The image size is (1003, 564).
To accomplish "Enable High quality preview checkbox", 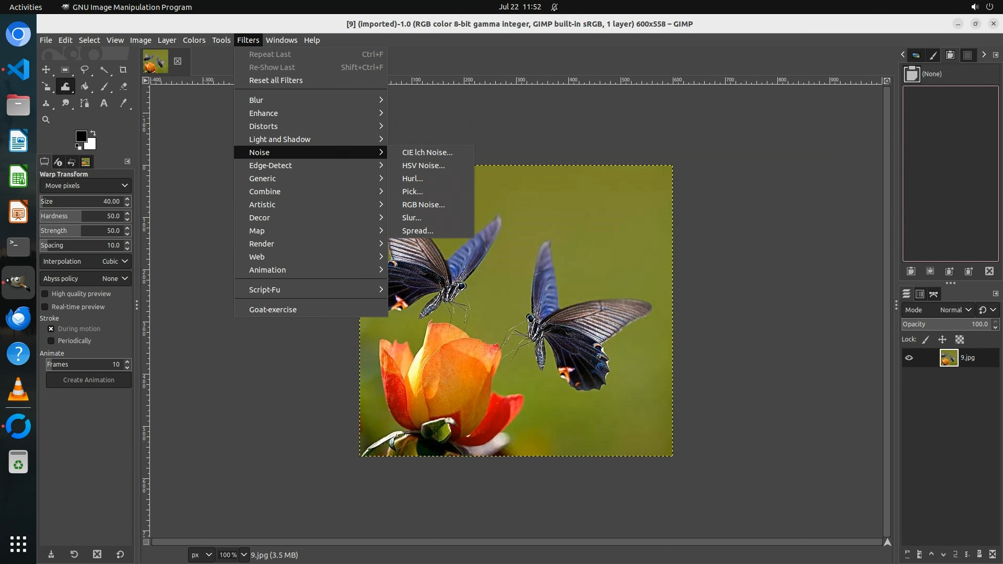I will [x=45, y=294].
